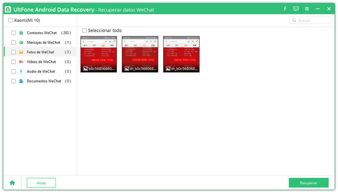Tick the Vídeos de WeChat checkbox

tap(14, 62)
